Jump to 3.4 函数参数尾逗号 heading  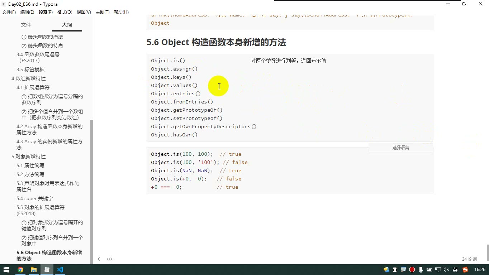tap(38, 57)
